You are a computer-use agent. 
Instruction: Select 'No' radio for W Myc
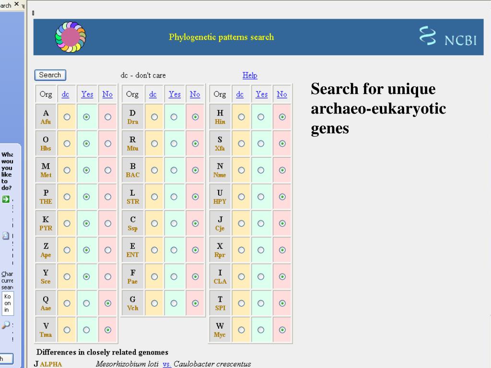pyautogui.click(x=282, y=330)
